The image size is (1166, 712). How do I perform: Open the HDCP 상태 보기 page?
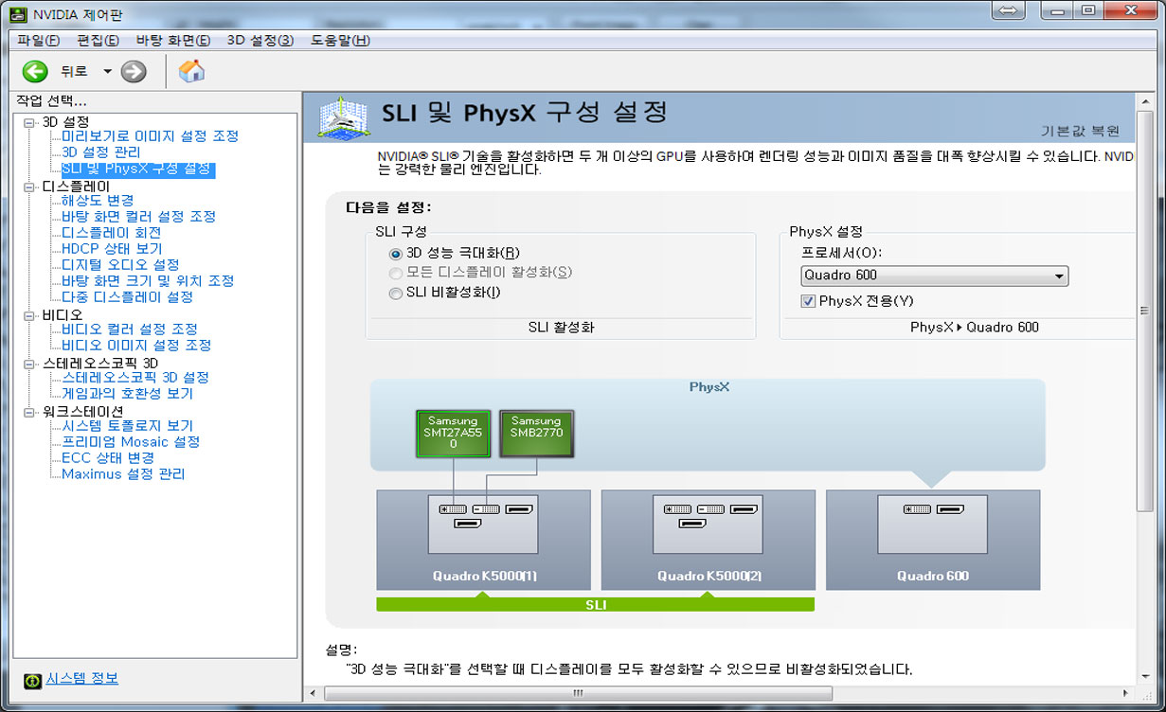point(112,249)
